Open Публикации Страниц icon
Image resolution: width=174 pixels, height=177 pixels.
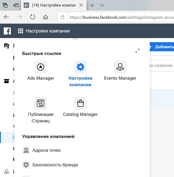click(x=41, y=103)
